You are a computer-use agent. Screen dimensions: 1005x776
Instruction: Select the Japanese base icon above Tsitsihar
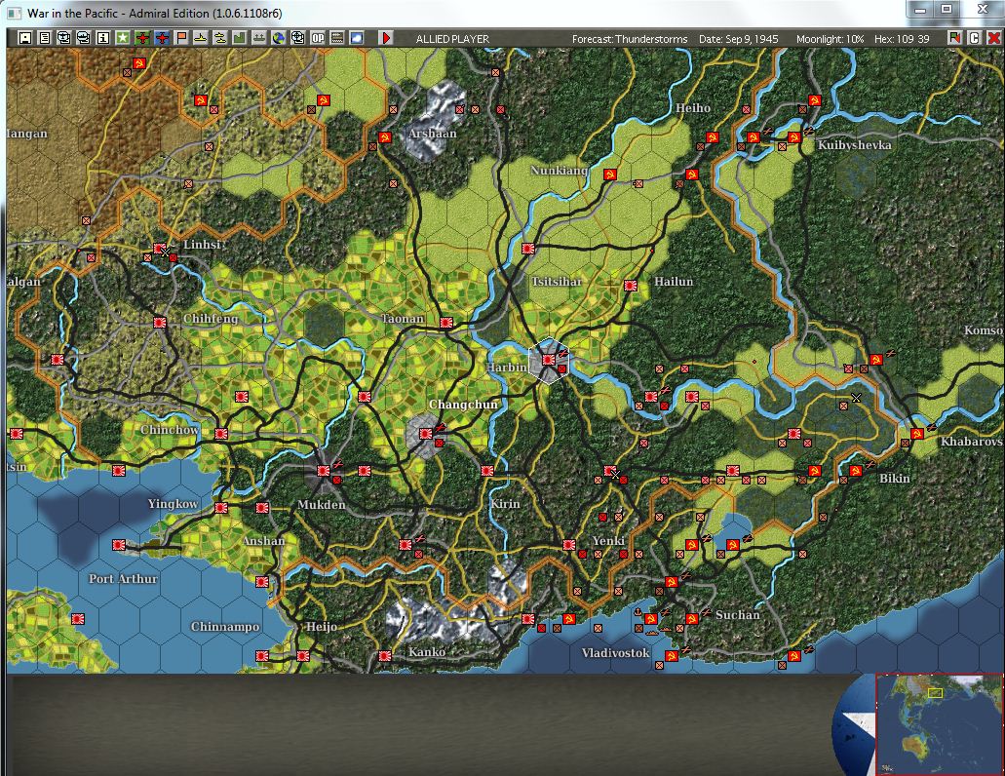pos(528,249)
